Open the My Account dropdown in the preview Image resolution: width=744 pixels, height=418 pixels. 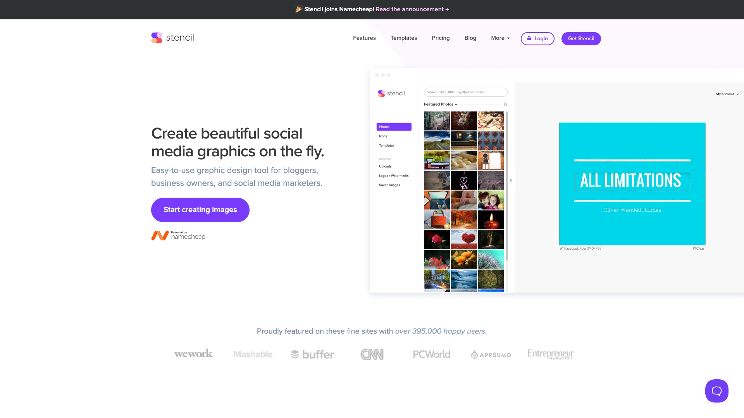727,94
